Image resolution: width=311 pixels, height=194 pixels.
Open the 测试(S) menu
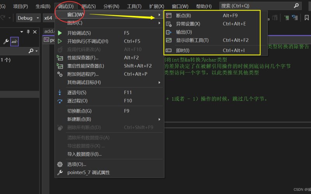[89, 6]
